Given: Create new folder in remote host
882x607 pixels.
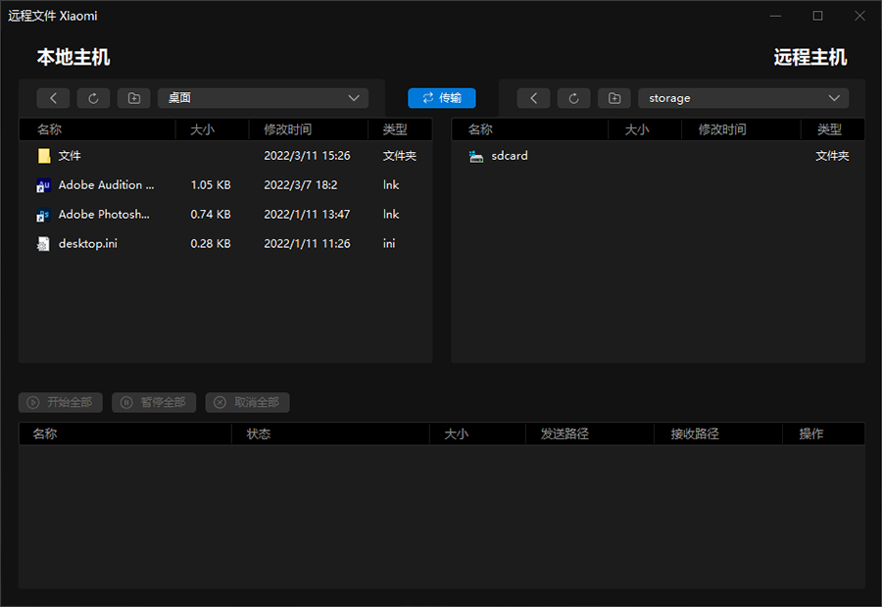Looking at the screenshot, I should pos(614,98).
